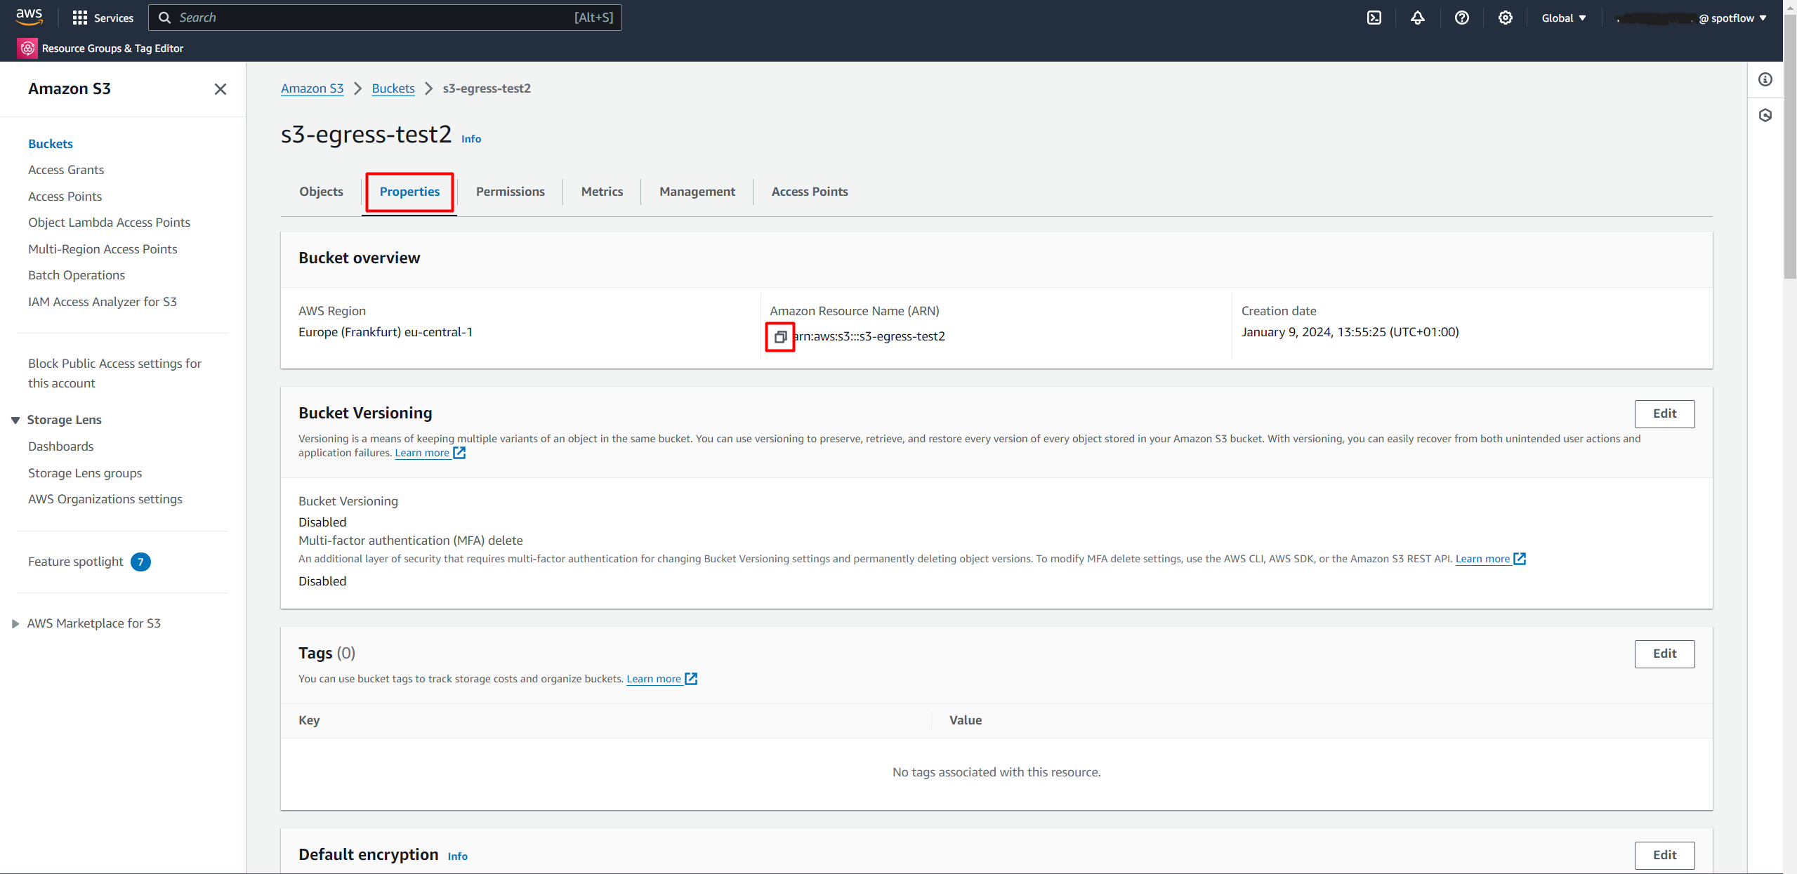Screen dimensions: 1797x874
Task: Open Access Grants in the sidebar
Action: click(66, 170)
